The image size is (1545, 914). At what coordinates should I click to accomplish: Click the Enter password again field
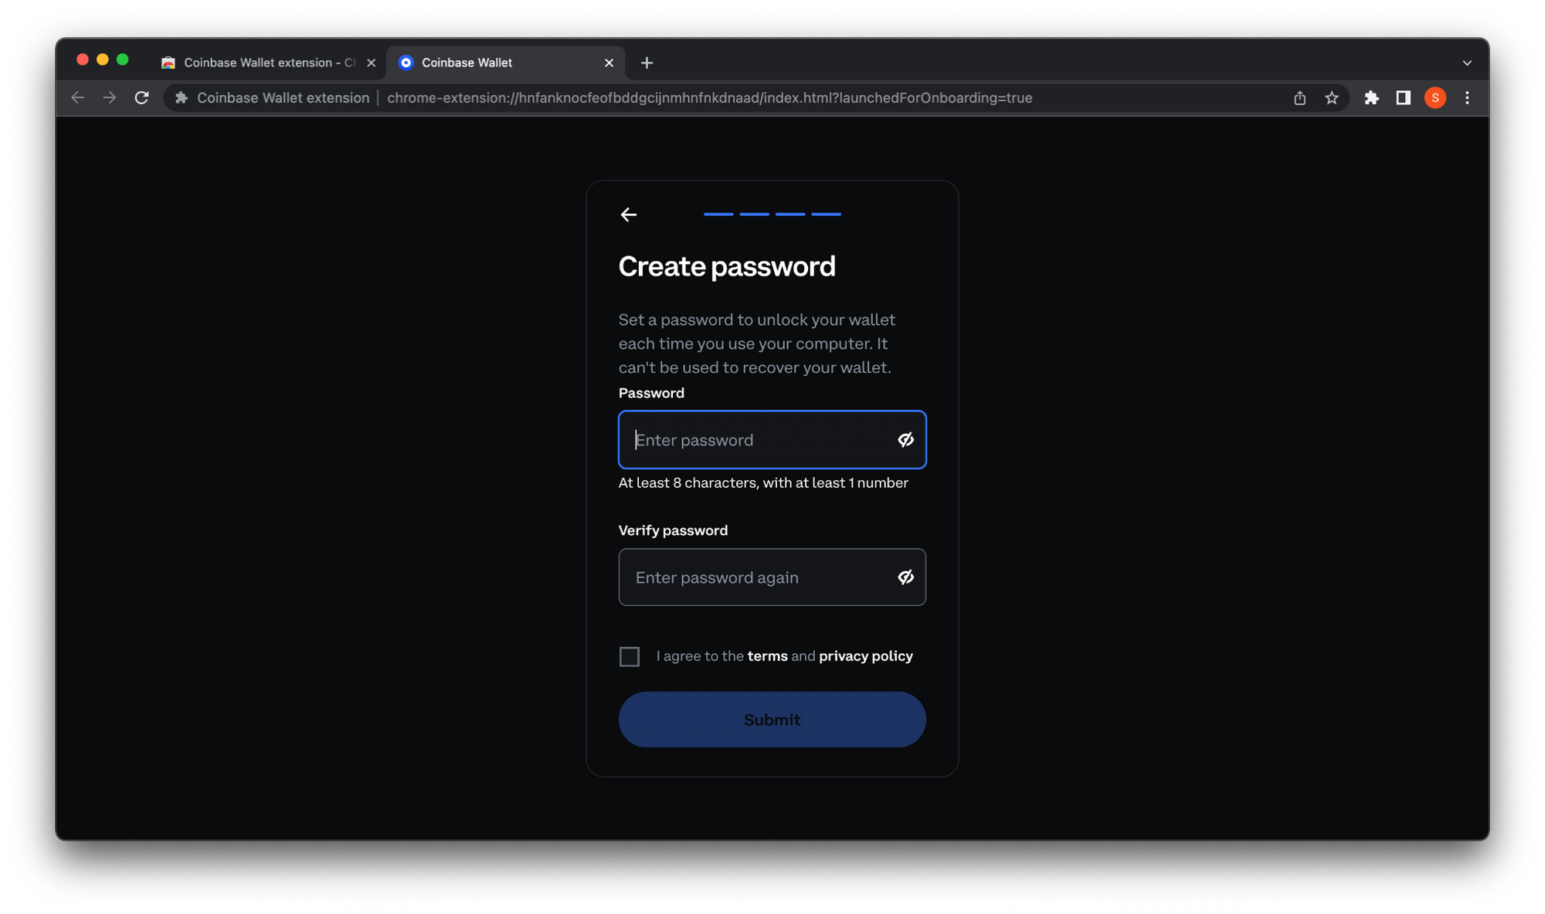[772, 577]
